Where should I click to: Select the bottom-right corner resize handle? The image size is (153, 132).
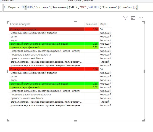(143, 120)
